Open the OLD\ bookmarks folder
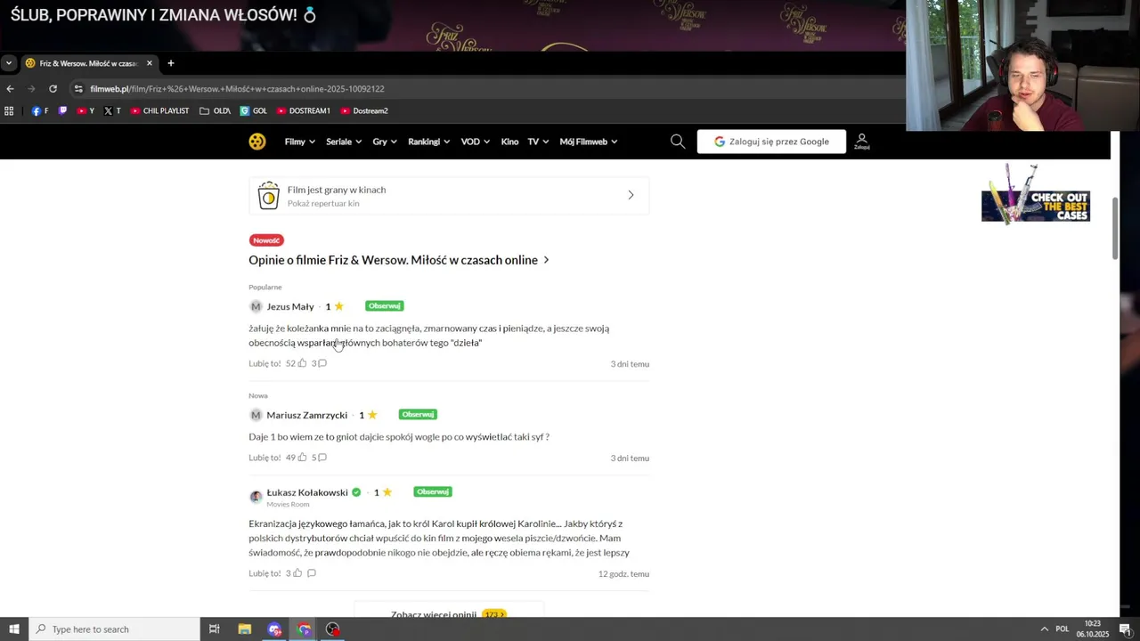The width and height of the screenshot is (1140, 641). pos(216,111)
